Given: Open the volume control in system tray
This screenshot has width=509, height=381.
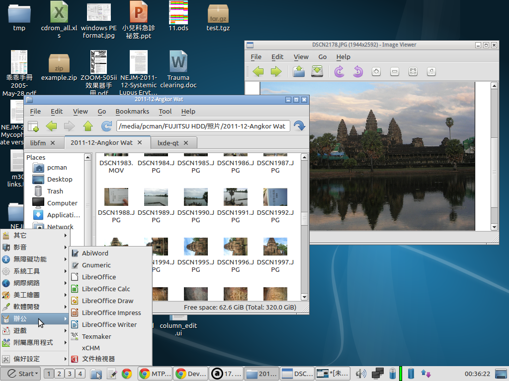Looking at the screenshot, I should pyautogui.click(x=361, y=374).
